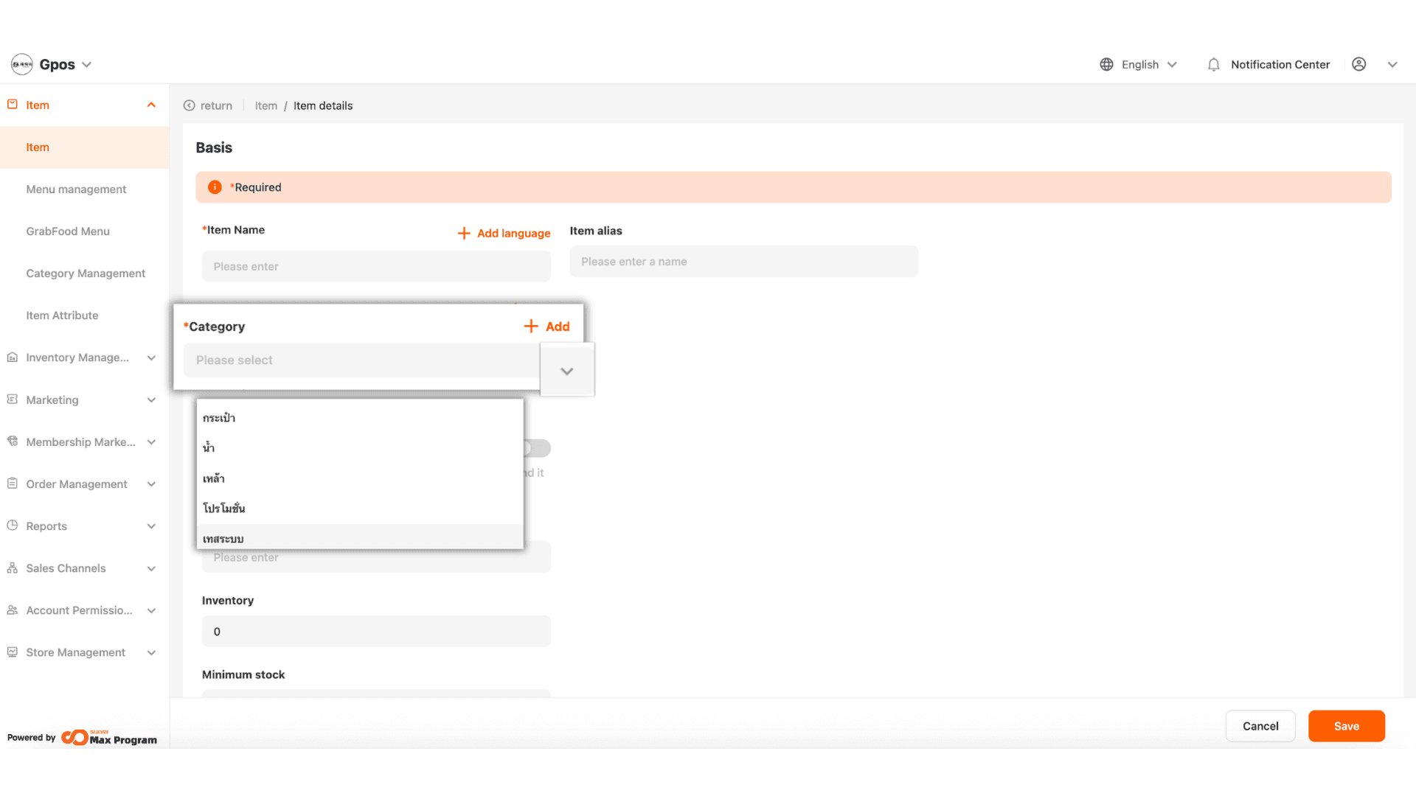Click the Gpos store logo

[x=22, y=65]
